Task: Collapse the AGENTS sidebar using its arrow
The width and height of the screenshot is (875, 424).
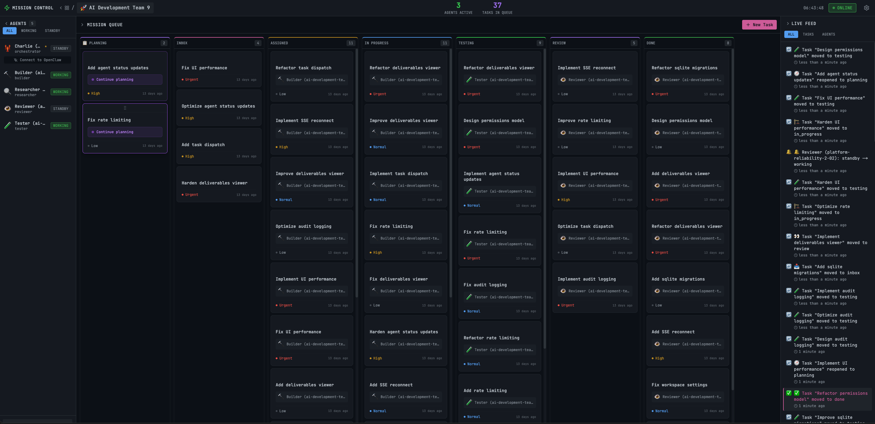Action: [6, 23]
